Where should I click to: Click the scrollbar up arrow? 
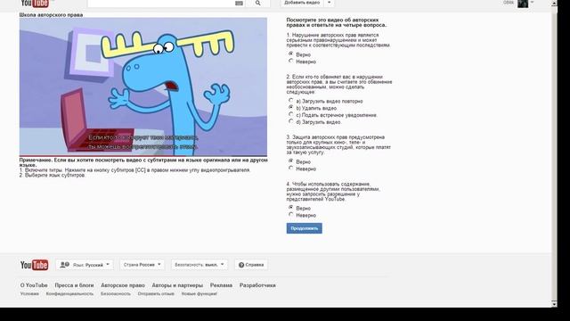[554, 4]
